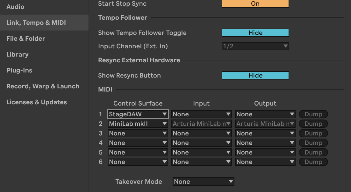Viewport: 351px width, 192px height.
Task: Open the StageDAW control surface dropdown
Action: (x=138, y=114)
